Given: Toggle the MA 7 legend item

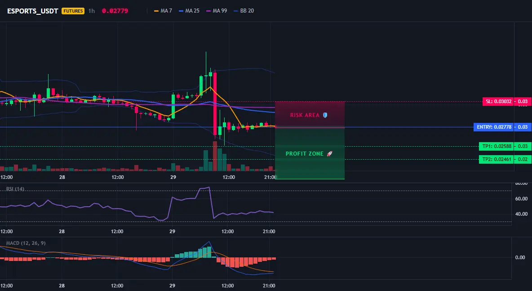Looking at the screenshot, I should click(x=163, y=11).
